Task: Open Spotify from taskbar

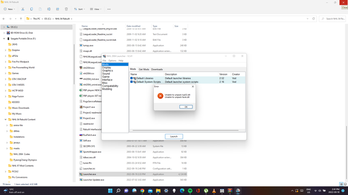Action: coord(190,191)
